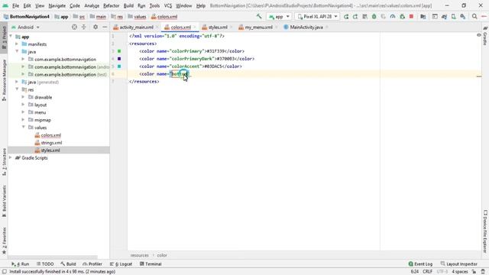Click CRLF line separator in status bar

click(x=427, y=272)
